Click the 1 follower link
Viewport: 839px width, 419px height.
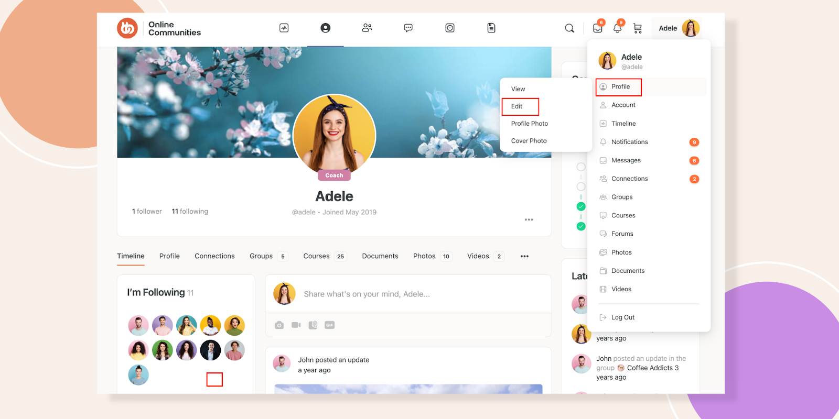(x=147, y=212)
